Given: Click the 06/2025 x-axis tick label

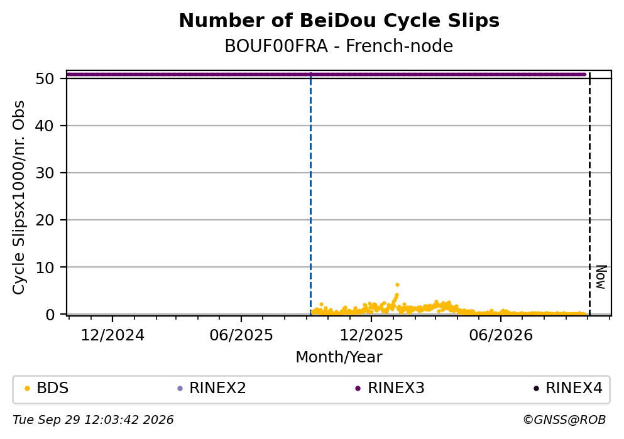Looking at the screenshot, I should (241, 335).
